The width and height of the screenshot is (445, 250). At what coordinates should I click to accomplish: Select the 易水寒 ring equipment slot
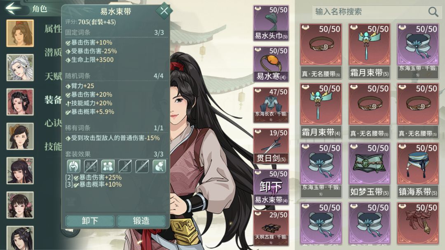(271, 64)
